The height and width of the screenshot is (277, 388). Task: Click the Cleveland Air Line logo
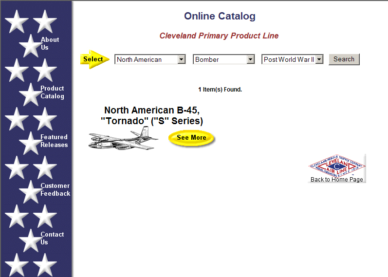point(336,166)
